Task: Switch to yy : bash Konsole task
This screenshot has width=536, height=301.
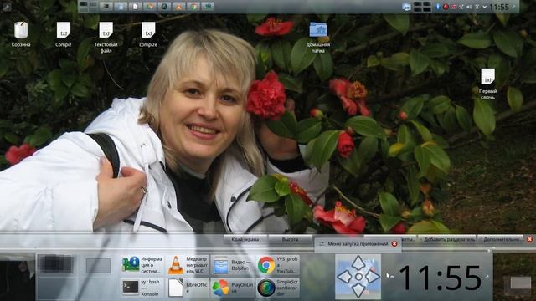Action: click(142, 288)
